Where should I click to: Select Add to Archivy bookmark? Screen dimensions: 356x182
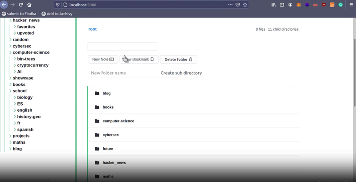pos(57,14)
